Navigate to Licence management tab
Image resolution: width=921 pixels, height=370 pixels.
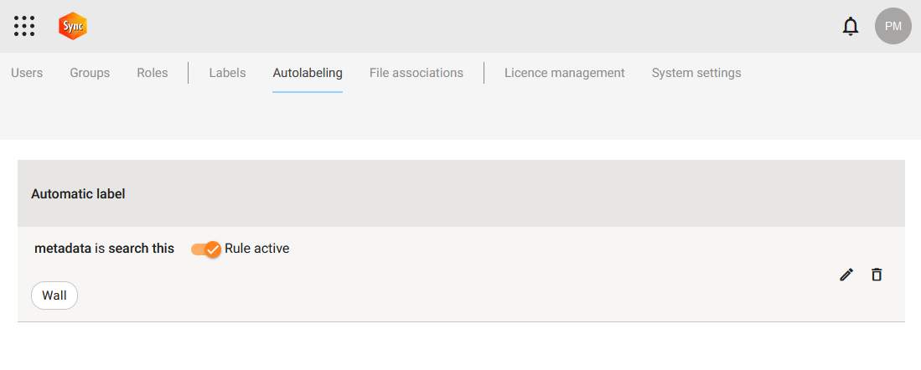[x=565, y=73]
